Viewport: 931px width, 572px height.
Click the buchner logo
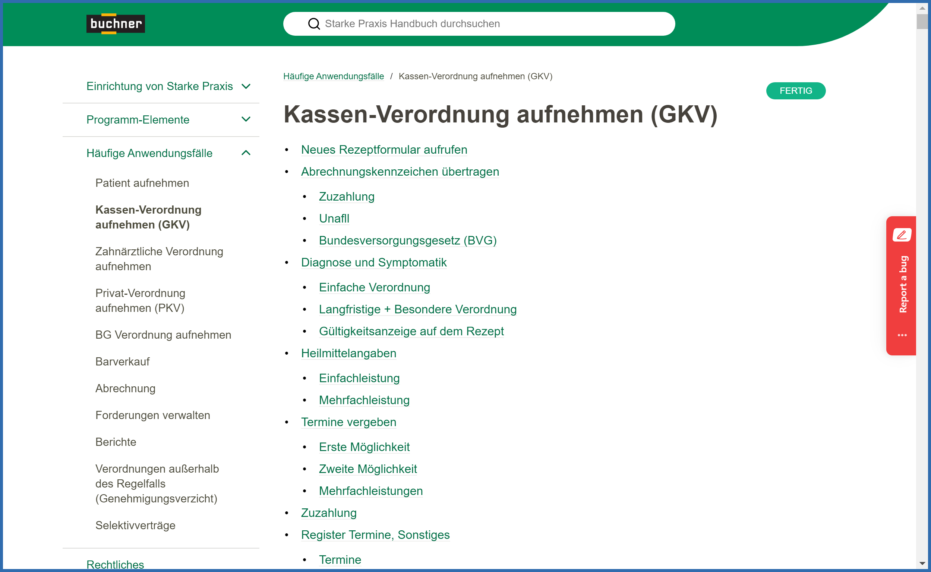[116, 23]
